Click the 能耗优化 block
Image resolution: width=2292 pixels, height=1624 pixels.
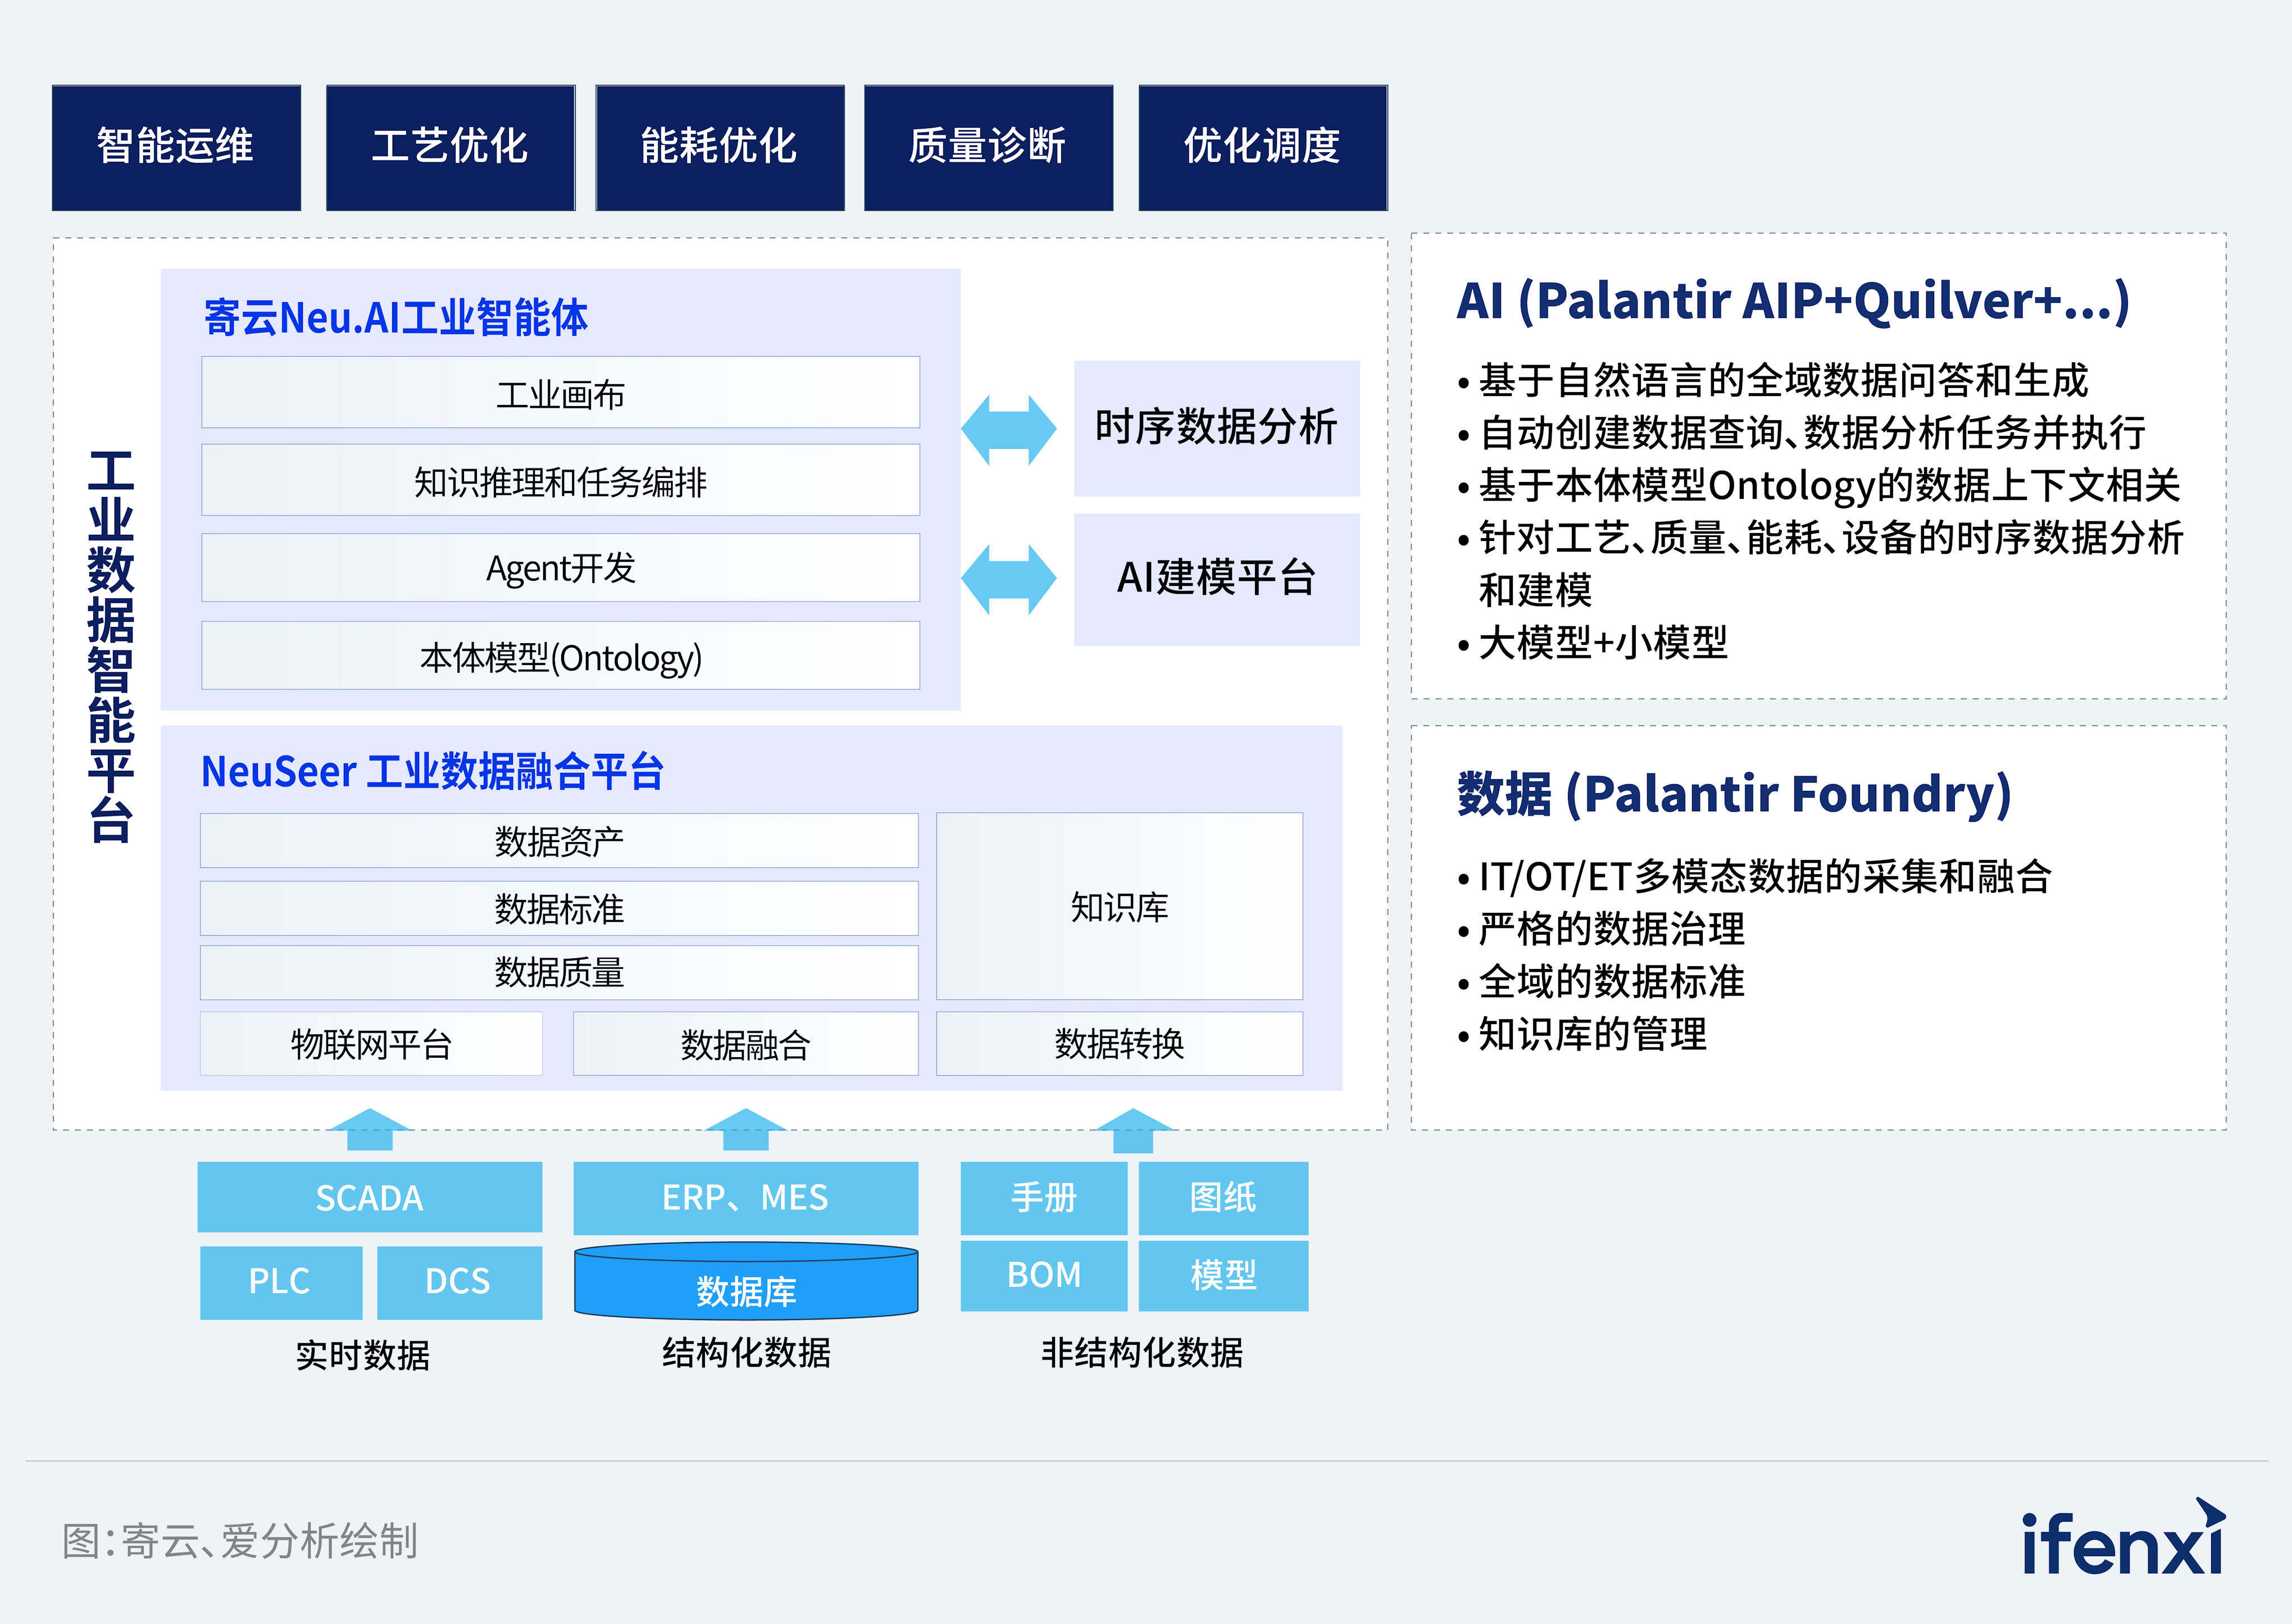click(x=719, y=147)
